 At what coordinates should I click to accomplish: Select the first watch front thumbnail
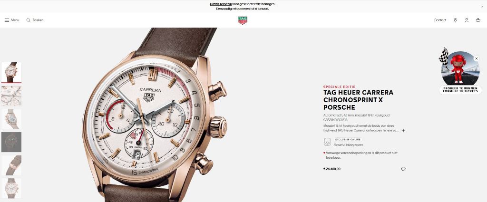11,72
